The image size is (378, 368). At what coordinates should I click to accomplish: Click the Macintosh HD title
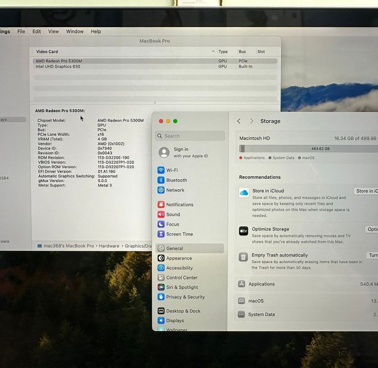tap(255, 138)
